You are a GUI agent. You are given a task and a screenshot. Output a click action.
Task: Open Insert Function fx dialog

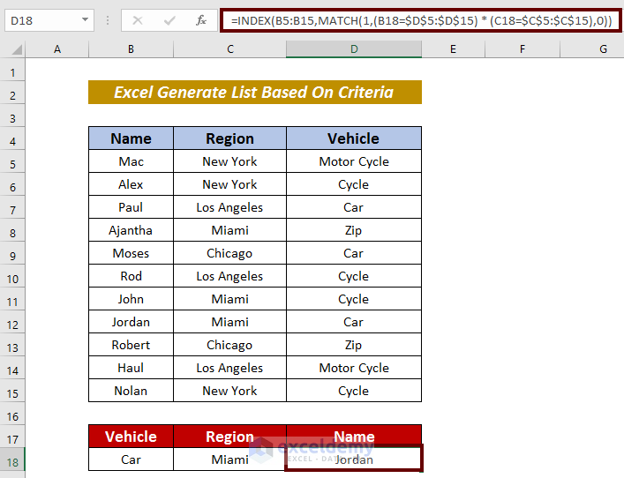coord(201,19)
